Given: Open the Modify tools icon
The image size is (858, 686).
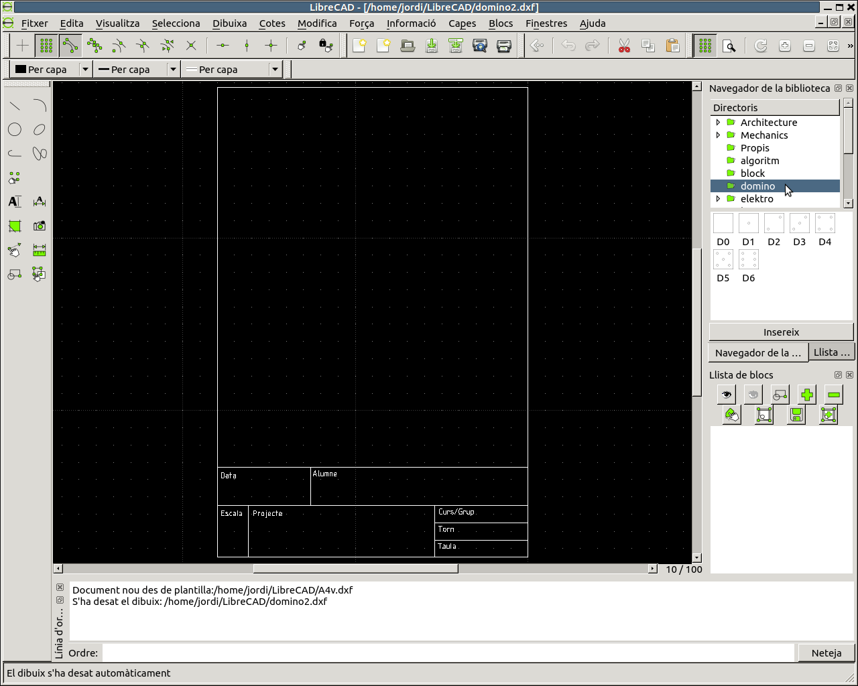Looking at the screenshot, I should click(x=15, y=250).
